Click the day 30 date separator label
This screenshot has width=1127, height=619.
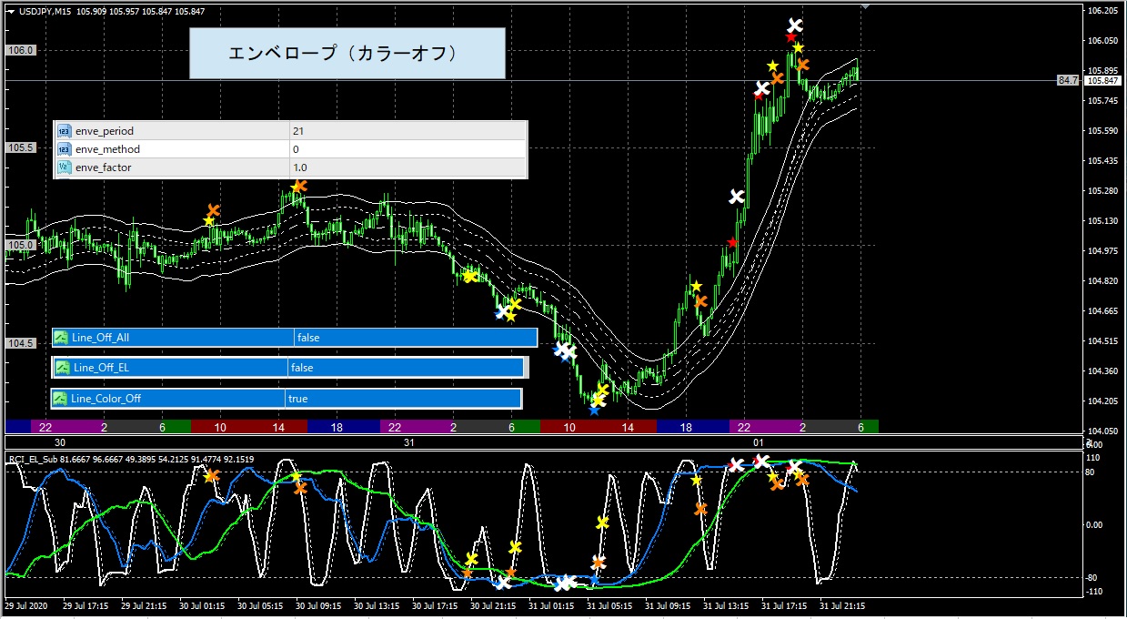tap(60, 441)
